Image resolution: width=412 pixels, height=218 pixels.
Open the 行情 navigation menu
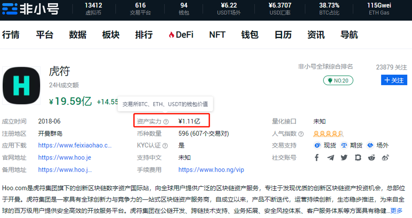coord(11,35)
